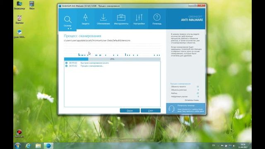Pause the scan with Пауза
The height and width of the screenshot is (149, 265).
(x=130, y=111)
